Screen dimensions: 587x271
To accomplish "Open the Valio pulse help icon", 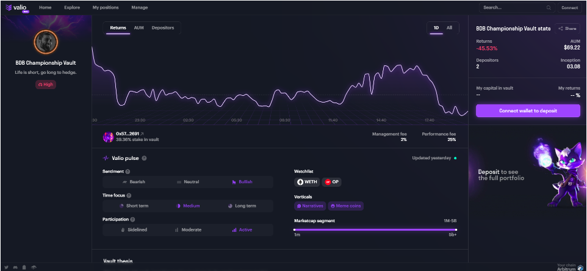I will (x=144, y=158).
